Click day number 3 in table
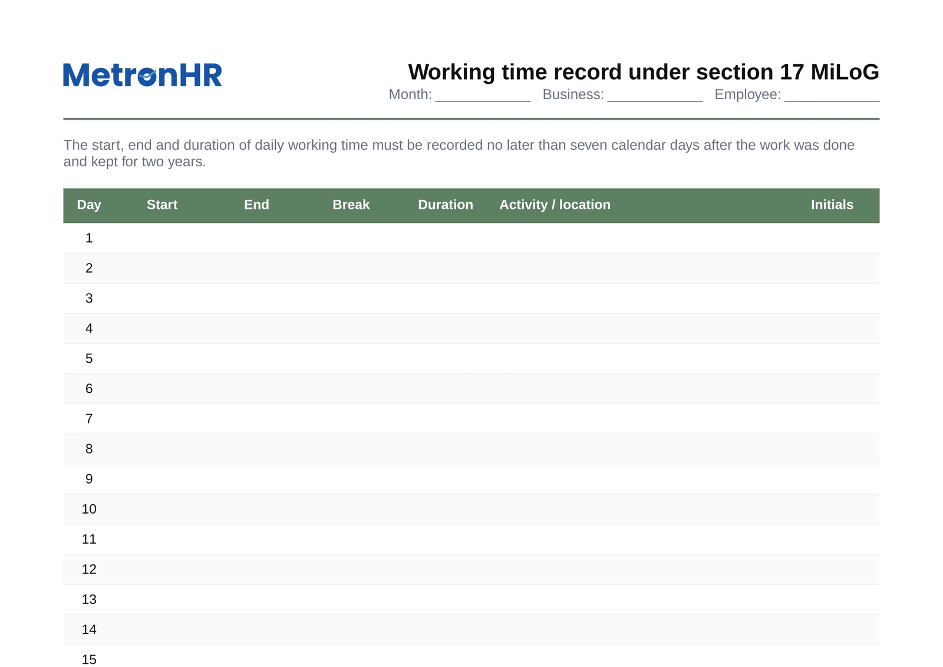 (89, 298)
